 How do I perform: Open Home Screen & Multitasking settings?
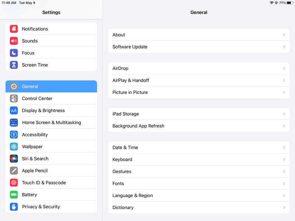(x=51, y=123)
